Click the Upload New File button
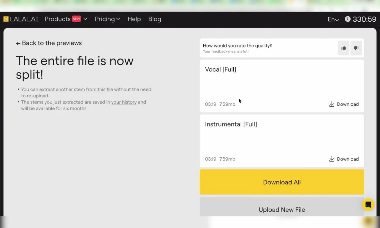The width and height of the screenshot is (380, 228). [x=282, y=207]
